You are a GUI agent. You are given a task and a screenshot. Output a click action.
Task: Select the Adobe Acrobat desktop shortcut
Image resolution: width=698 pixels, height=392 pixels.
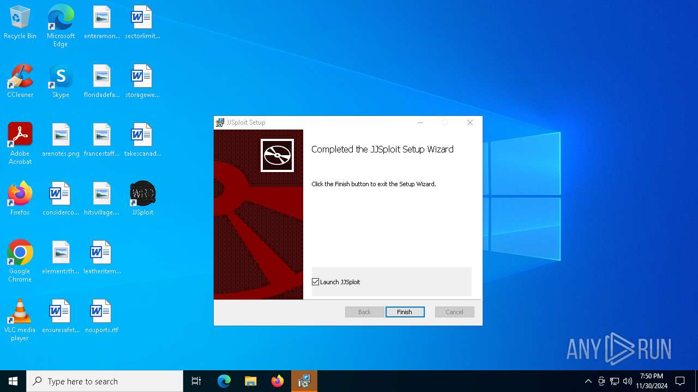tap(20, 144)
